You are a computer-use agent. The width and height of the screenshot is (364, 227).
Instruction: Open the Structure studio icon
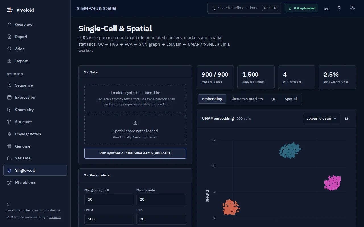[x=9, y=122]
